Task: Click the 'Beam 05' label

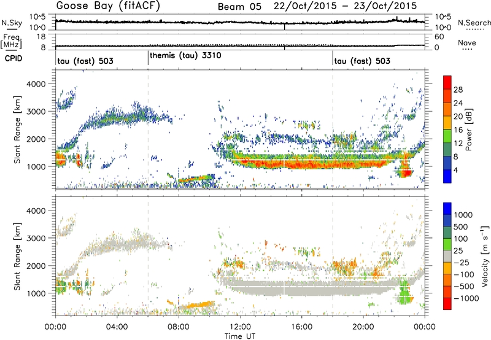Action: (x=239, y=7)
